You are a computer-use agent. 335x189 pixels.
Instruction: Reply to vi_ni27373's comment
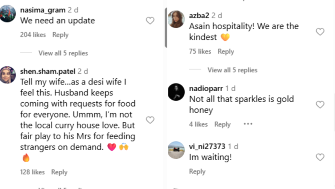[197, 171]
